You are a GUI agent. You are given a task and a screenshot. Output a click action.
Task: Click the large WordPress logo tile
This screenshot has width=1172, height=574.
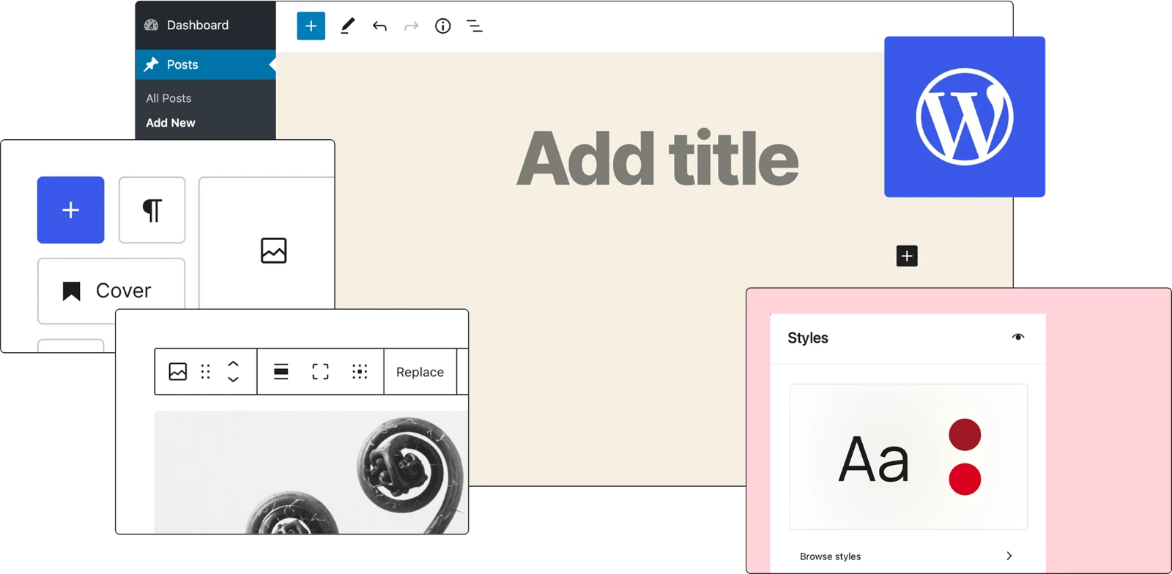point(965,116)
